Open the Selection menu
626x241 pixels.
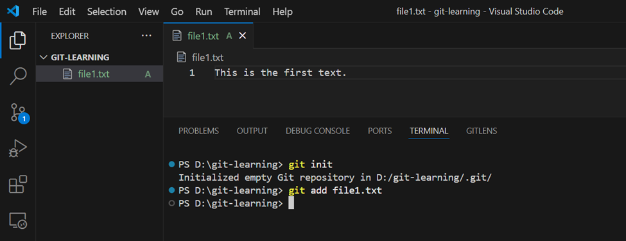tap(107, 12)
